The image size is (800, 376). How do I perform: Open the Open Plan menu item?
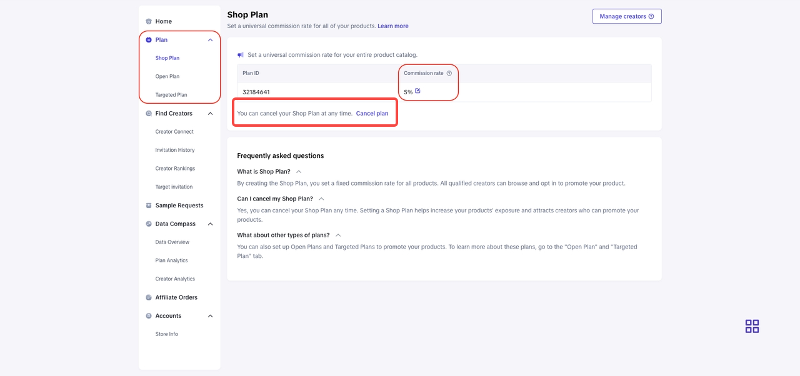pos(167,77)
